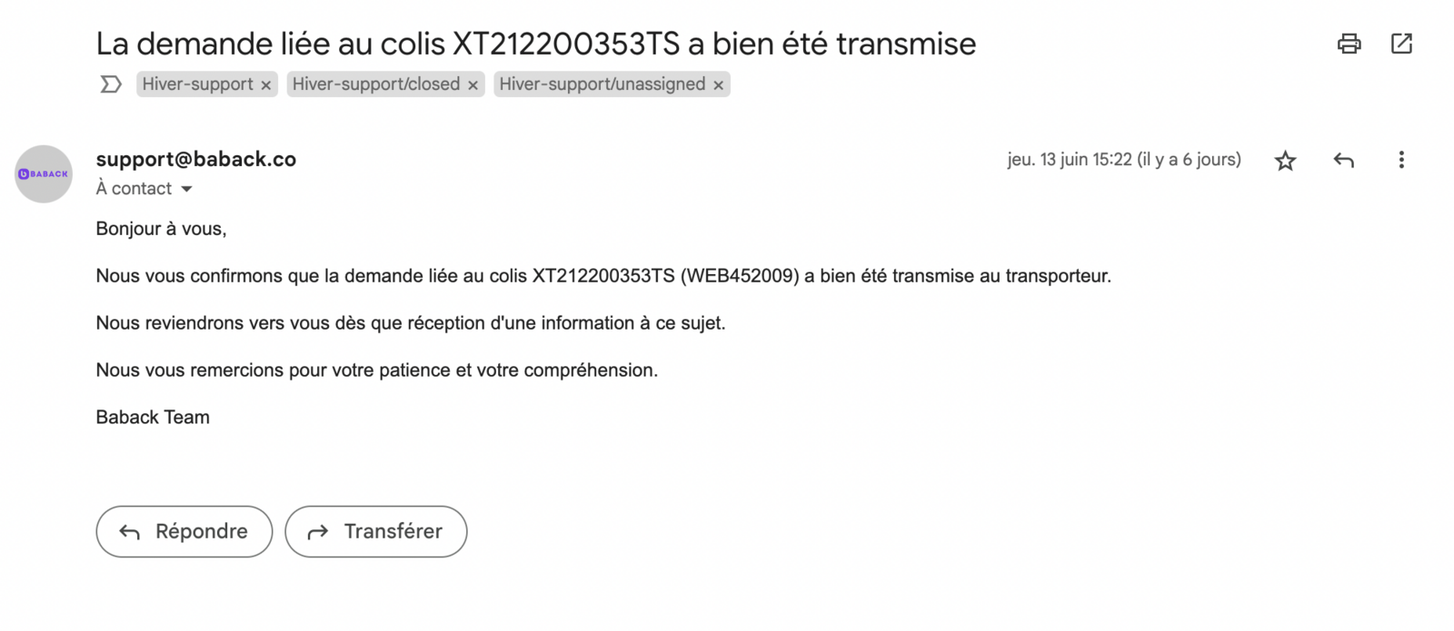Viewport: 1454px width, 631px height.
Task: Open the three-dot more options menu
Action: (1401, 160)
